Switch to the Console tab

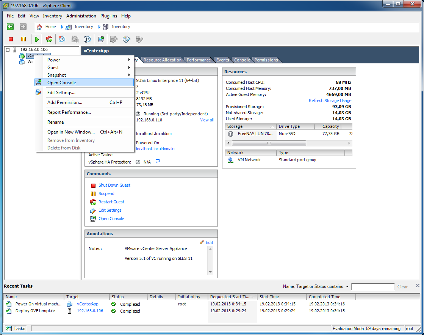click(242, 60)
